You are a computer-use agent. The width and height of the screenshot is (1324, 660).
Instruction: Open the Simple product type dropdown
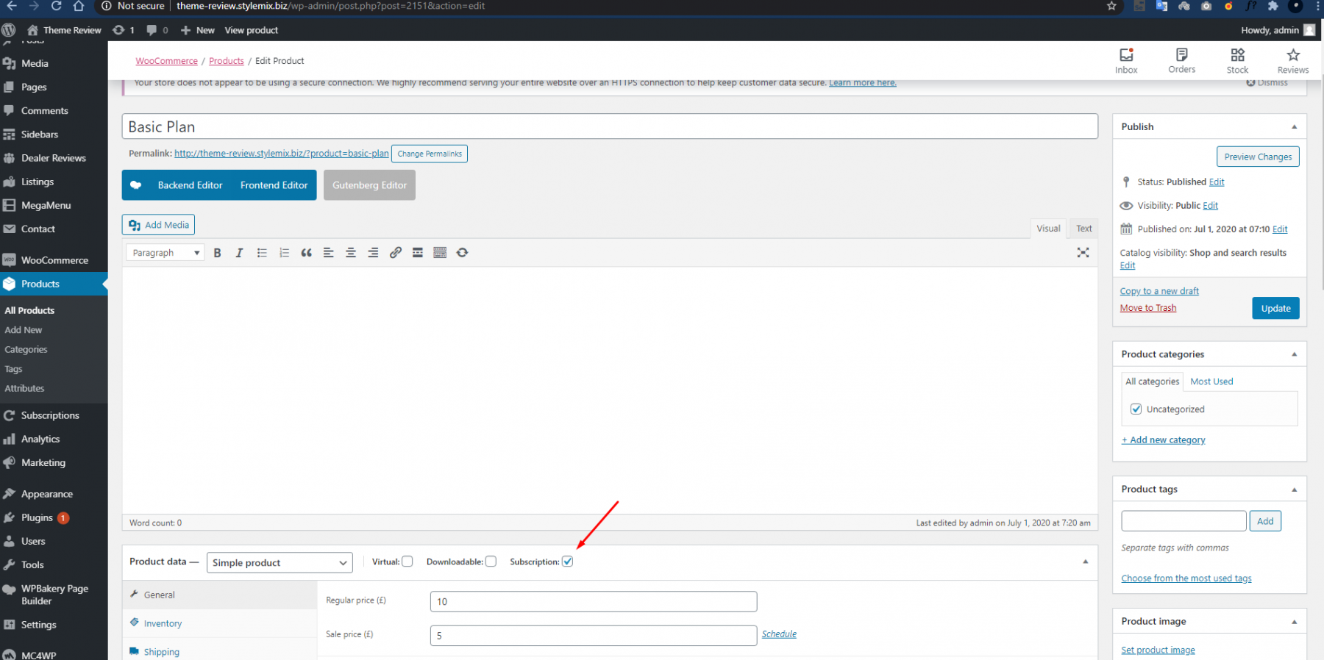pyautogui.click(x=280, y=563)
